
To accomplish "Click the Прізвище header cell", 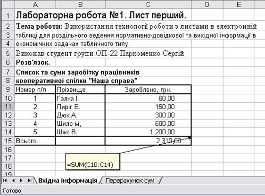I will [x=80, y=90].
